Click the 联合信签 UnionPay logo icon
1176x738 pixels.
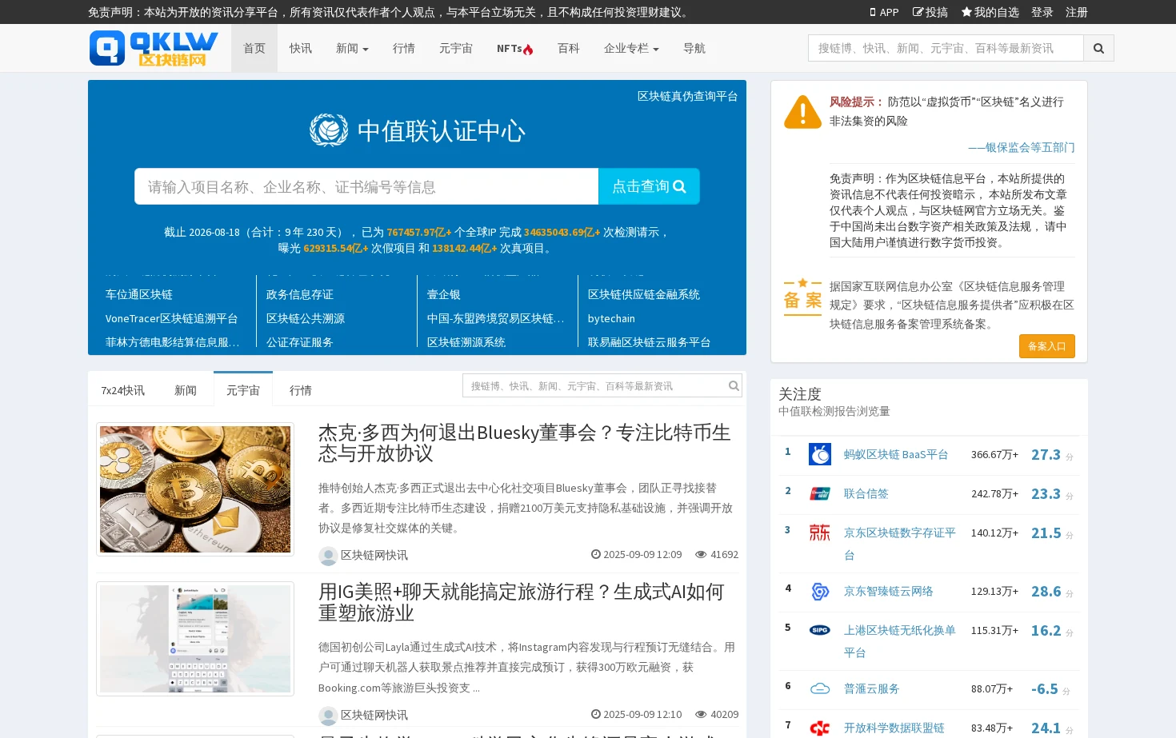(x=820, y=493)
